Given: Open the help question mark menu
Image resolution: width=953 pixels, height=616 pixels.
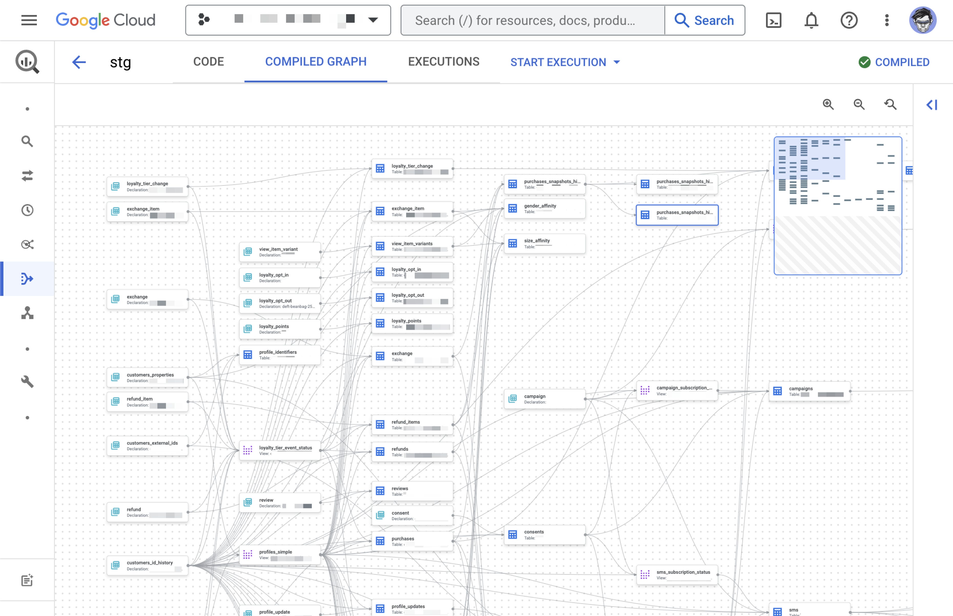Looking at the screenshot, I should click(848, 20).
